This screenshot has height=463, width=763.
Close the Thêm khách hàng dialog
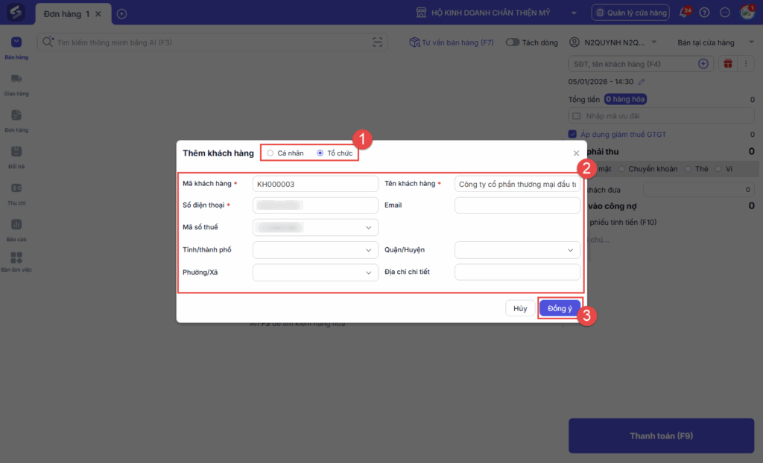pyautogui.click(x=576, y=153)
